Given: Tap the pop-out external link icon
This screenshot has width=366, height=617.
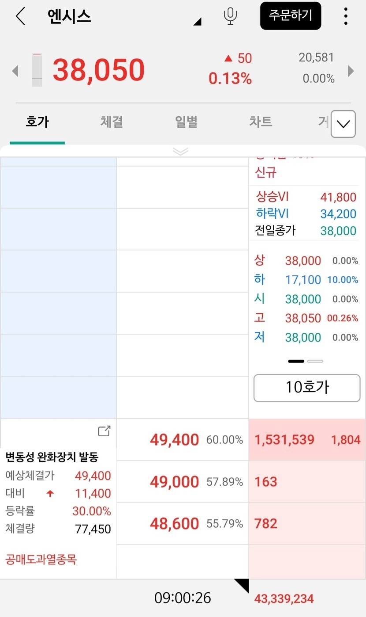Looking at the screenshot, I should pos(104,431).
